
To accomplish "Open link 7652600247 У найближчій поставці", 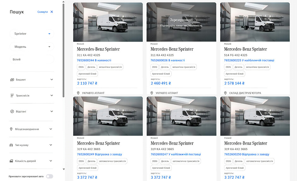I will (x=176, y=154).
